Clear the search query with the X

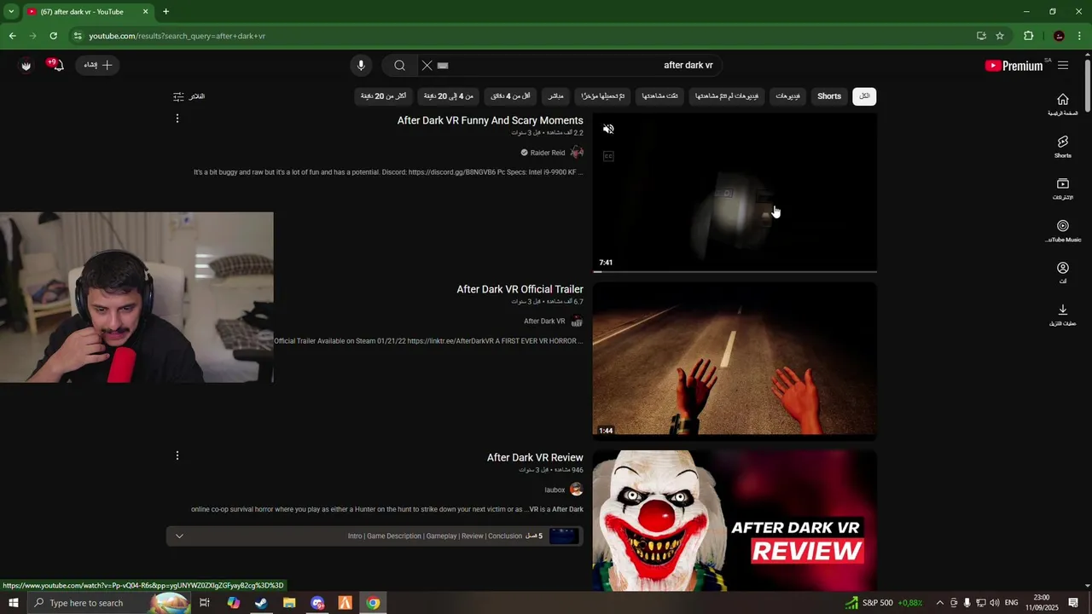tap(427, 65)
